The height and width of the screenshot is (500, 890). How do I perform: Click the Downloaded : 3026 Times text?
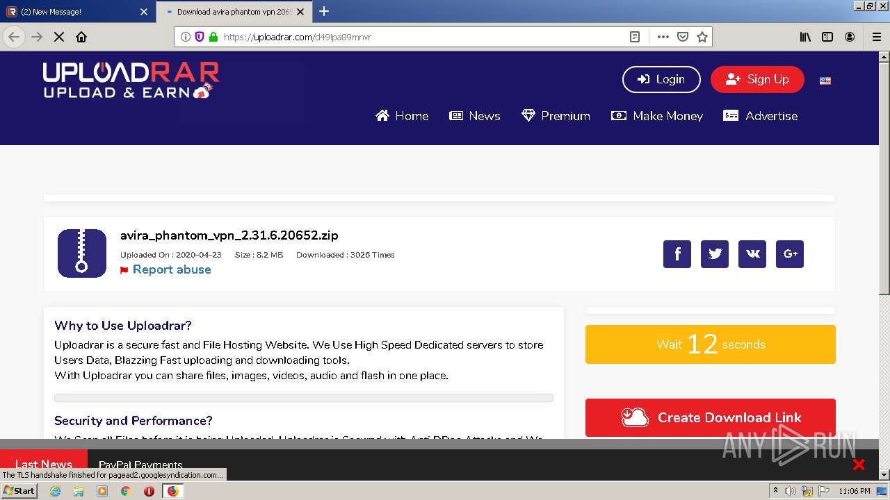point(346,255)
